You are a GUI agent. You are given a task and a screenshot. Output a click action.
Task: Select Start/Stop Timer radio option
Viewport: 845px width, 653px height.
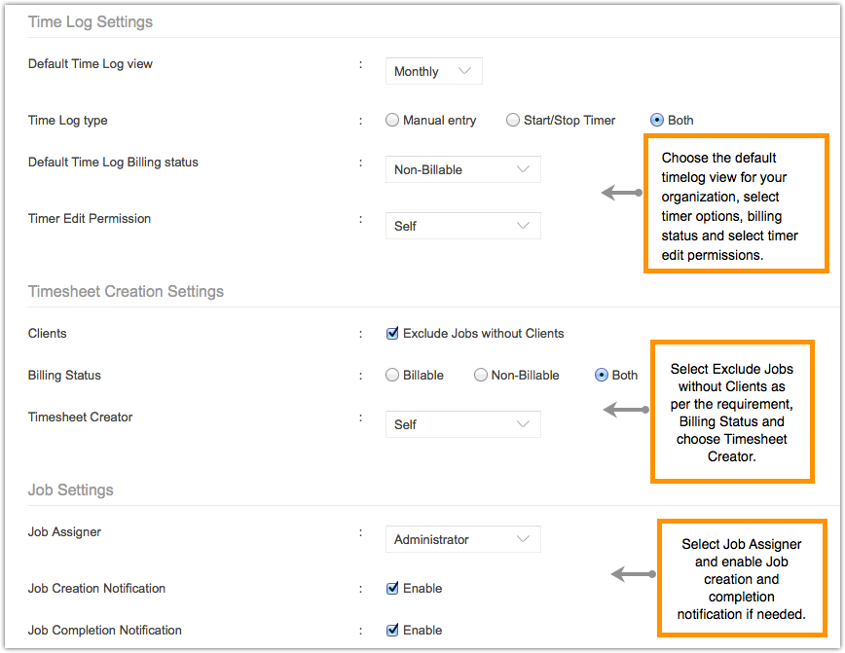coord(513,121)
